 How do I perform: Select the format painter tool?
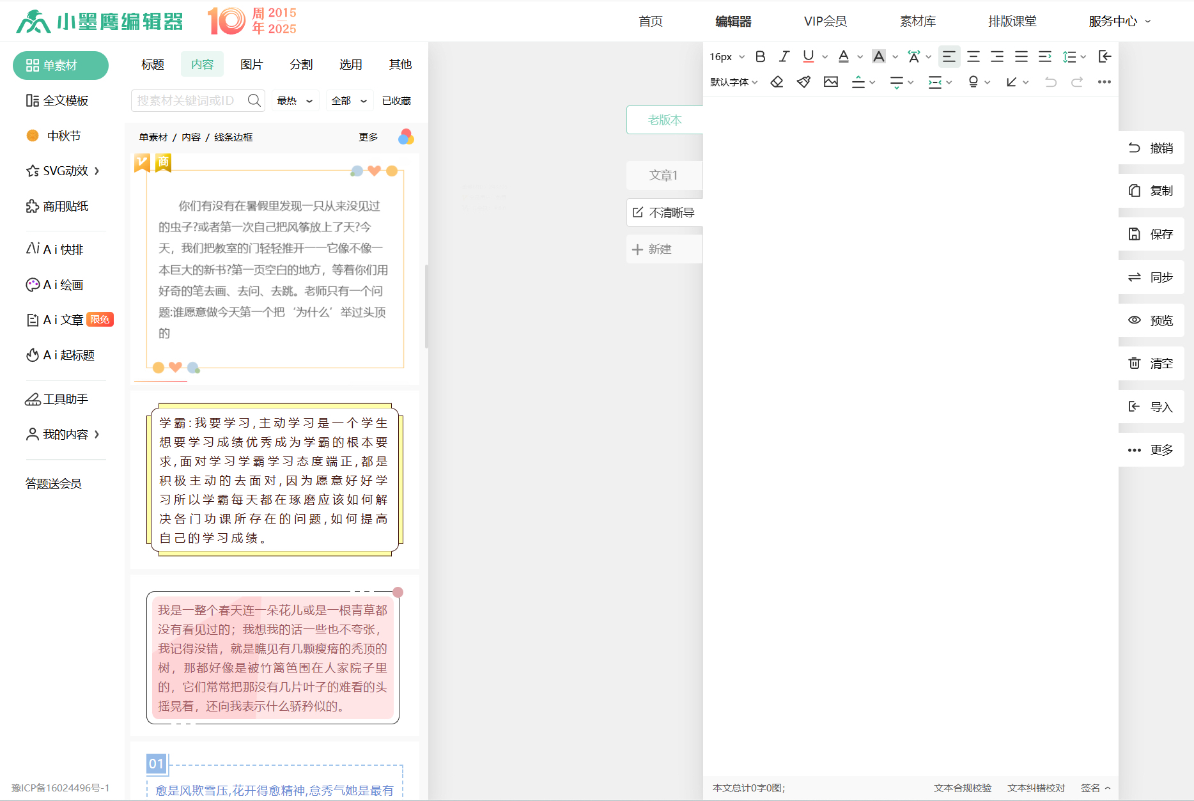(x=803, y=82)
